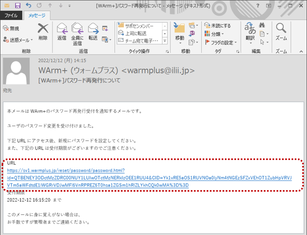Open the ファイル tab
Screen dimensions: 307x235
pos(11,15)
